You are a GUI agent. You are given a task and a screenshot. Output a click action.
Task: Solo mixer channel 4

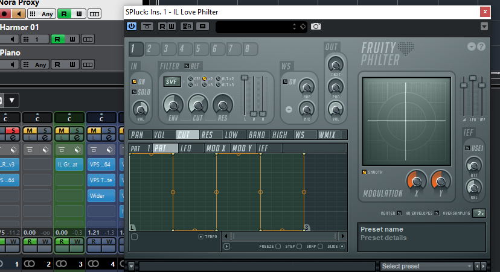tap(109, 130)
